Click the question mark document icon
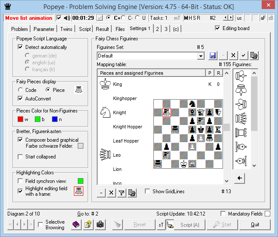The height and width of the screenshot is (237, 278). click(x=88, y=225)
